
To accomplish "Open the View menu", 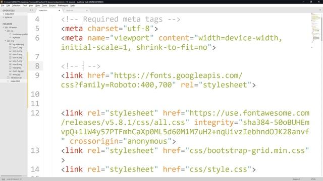I will point(31,6).
